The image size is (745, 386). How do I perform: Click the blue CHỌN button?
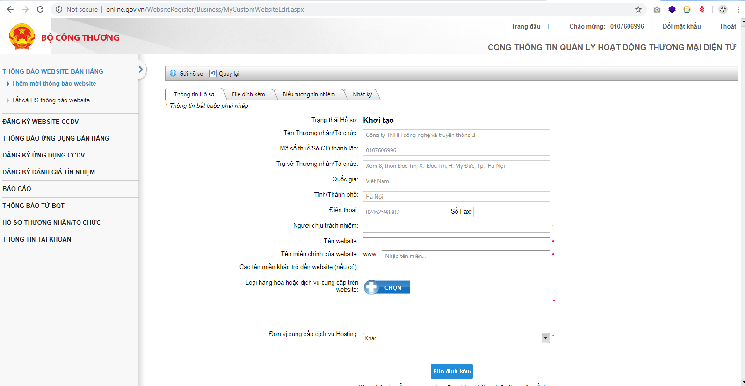click(387, 287)
